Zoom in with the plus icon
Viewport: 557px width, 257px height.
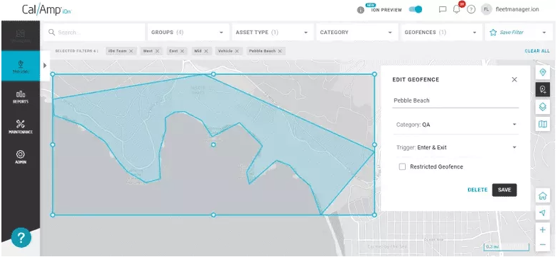pyautogui.click(x=543, y=229)
